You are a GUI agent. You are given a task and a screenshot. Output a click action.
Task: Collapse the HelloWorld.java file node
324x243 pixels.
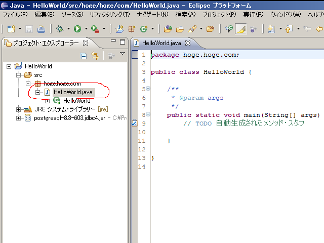coord(37,92)
